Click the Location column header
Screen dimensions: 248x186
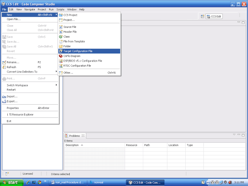click(x=176, y=145)
